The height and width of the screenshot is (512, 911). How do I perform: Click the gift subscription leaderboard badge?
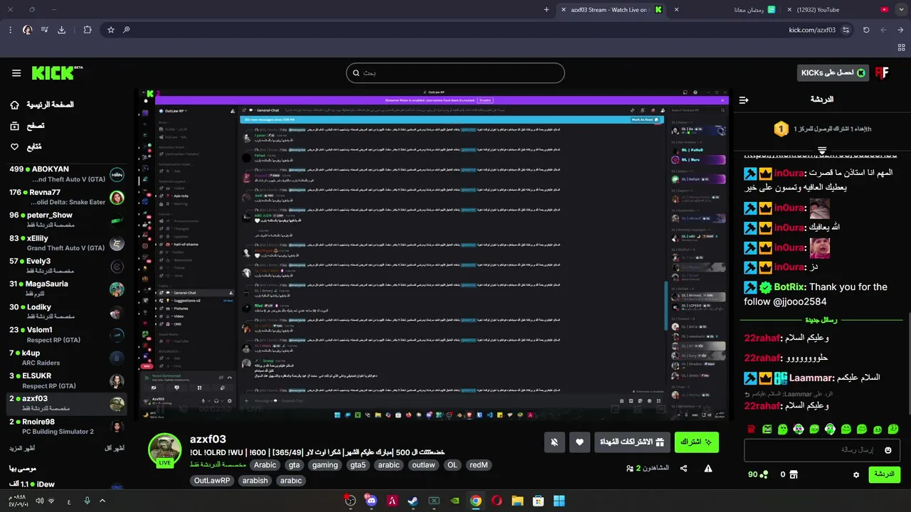click(781, 129)
